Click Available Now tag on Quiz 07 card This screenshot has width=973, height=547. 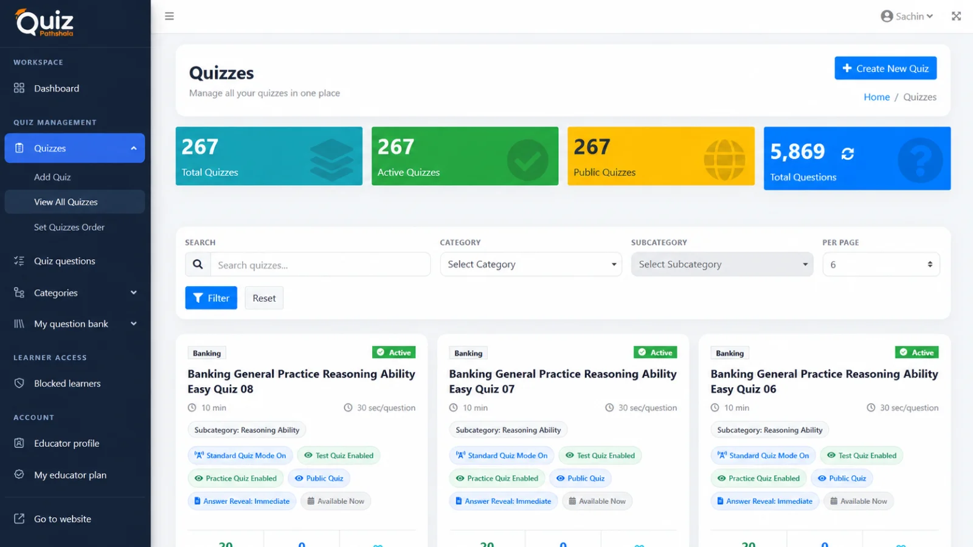click(597, 501)
